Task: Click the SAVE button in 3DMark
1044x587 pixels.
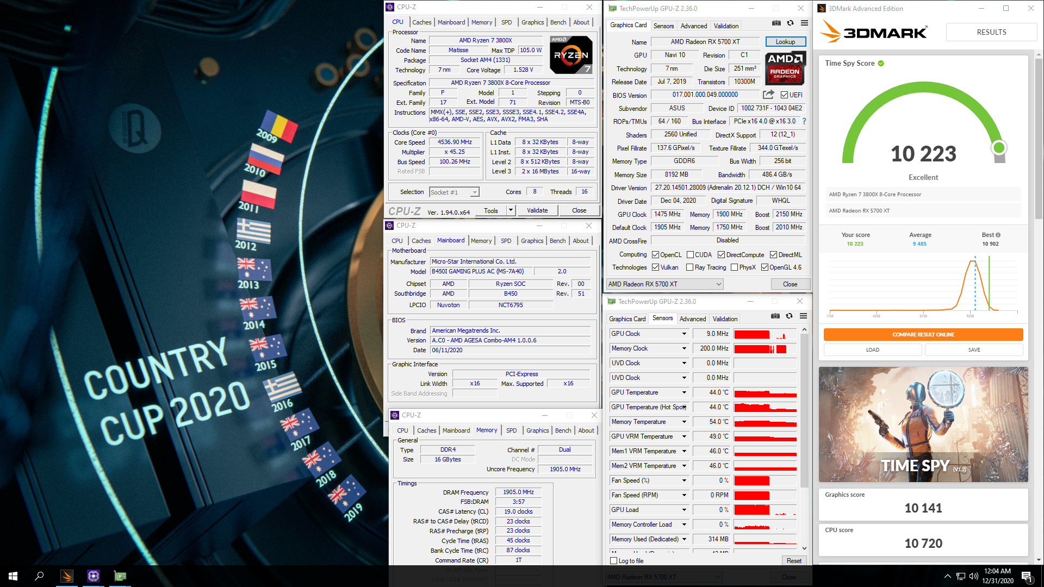Action: click(974, 350)
